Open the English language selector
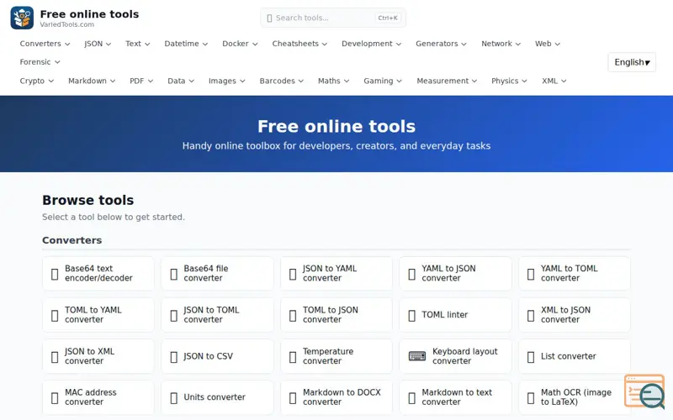Screen dimensions: 673x420 [x=632, y=62]
